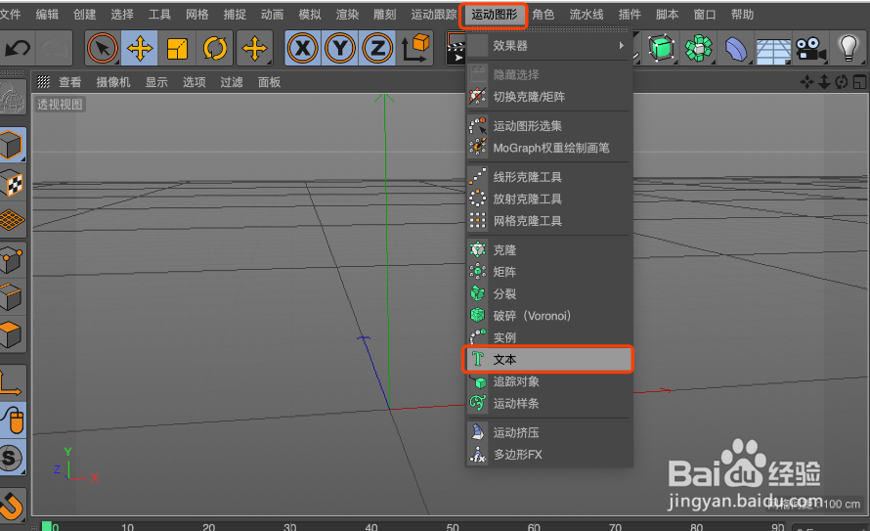Open the 角色 menu
This screenshot has height=531, width=870.
click(x=544, y=15)
